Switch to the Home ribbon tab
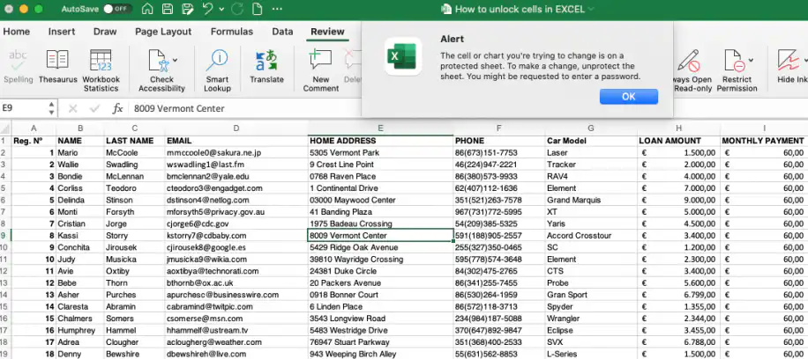The width and height of the screenshot is (808, 359). point(17,32)
